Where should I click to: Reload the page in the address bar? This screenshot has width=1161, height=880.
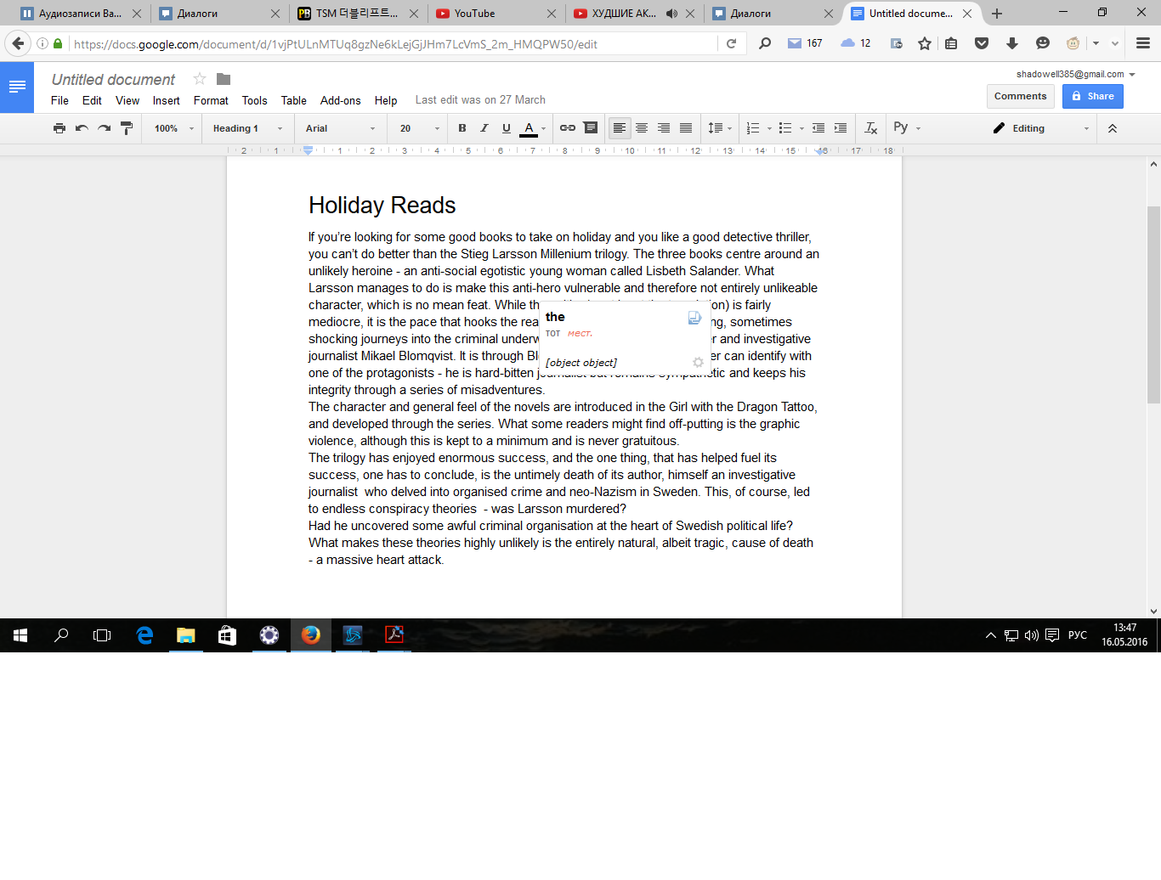[x=731, y=43]
